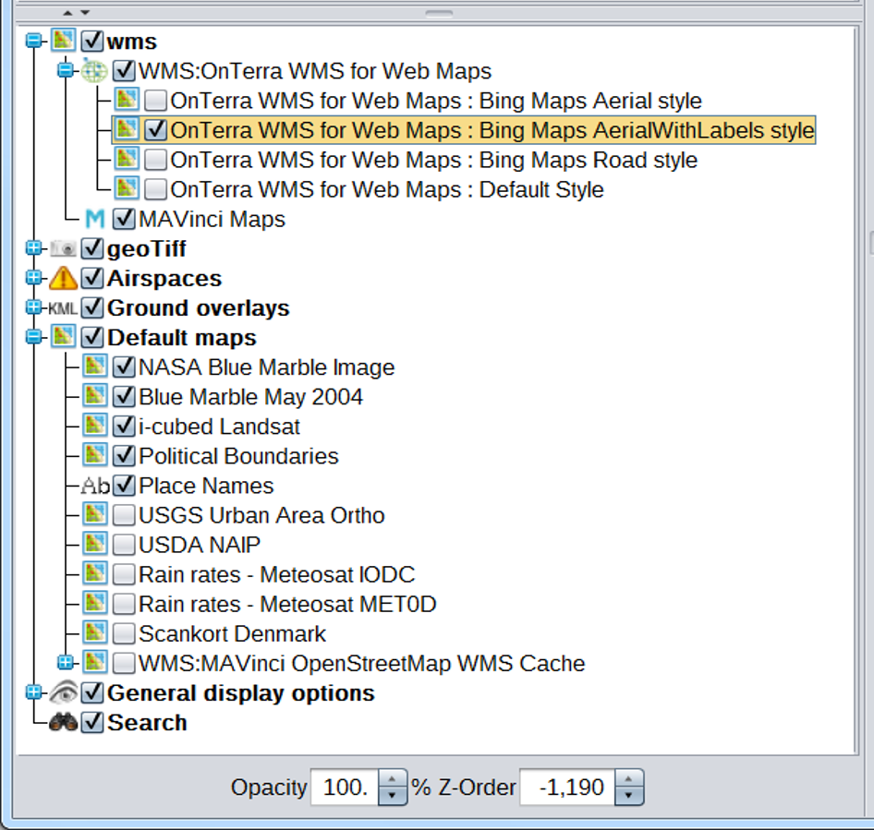Image resolution: width=874 pixels, height=830 pixels.
Task: Click the globe icon for OnTerra WMS
Action: click(x=94, y=71)
